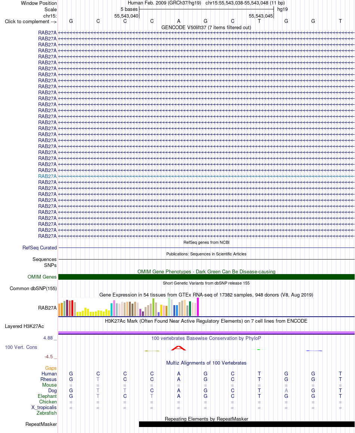
Task: Click the chr15: ruler label
Action: 50,16
